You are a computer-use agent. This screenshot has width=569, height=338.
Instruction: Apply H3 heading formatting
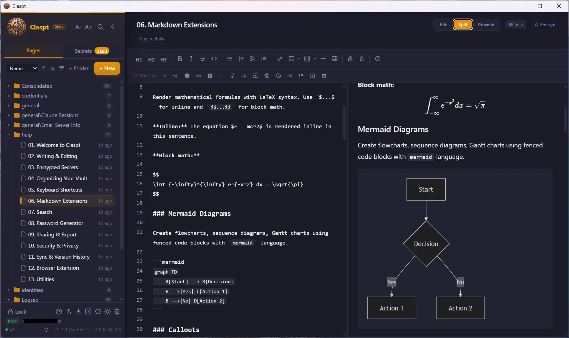click(163, 59)
